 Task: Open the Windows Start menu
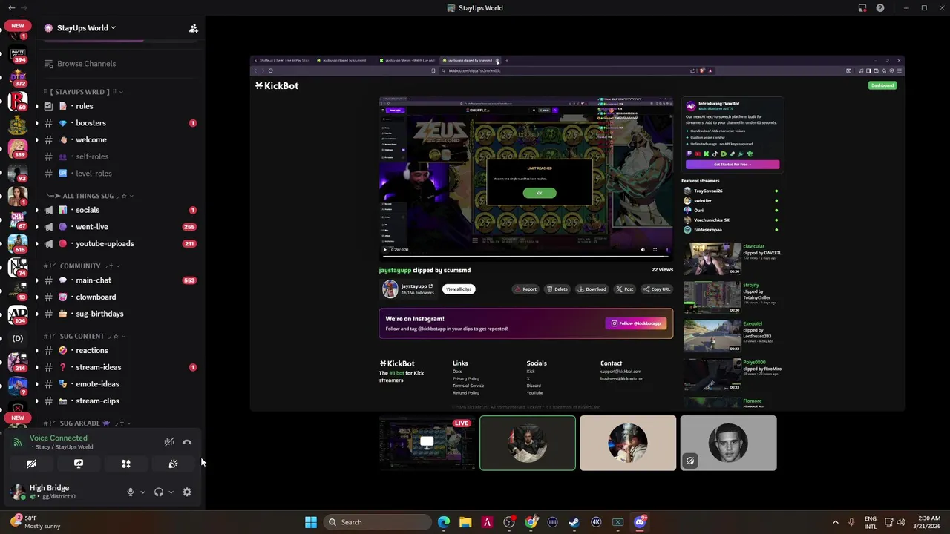click(311, 522)
